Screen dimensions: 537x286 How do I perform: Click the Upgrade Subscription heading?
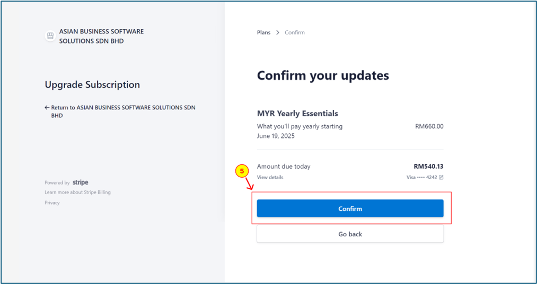92,85
